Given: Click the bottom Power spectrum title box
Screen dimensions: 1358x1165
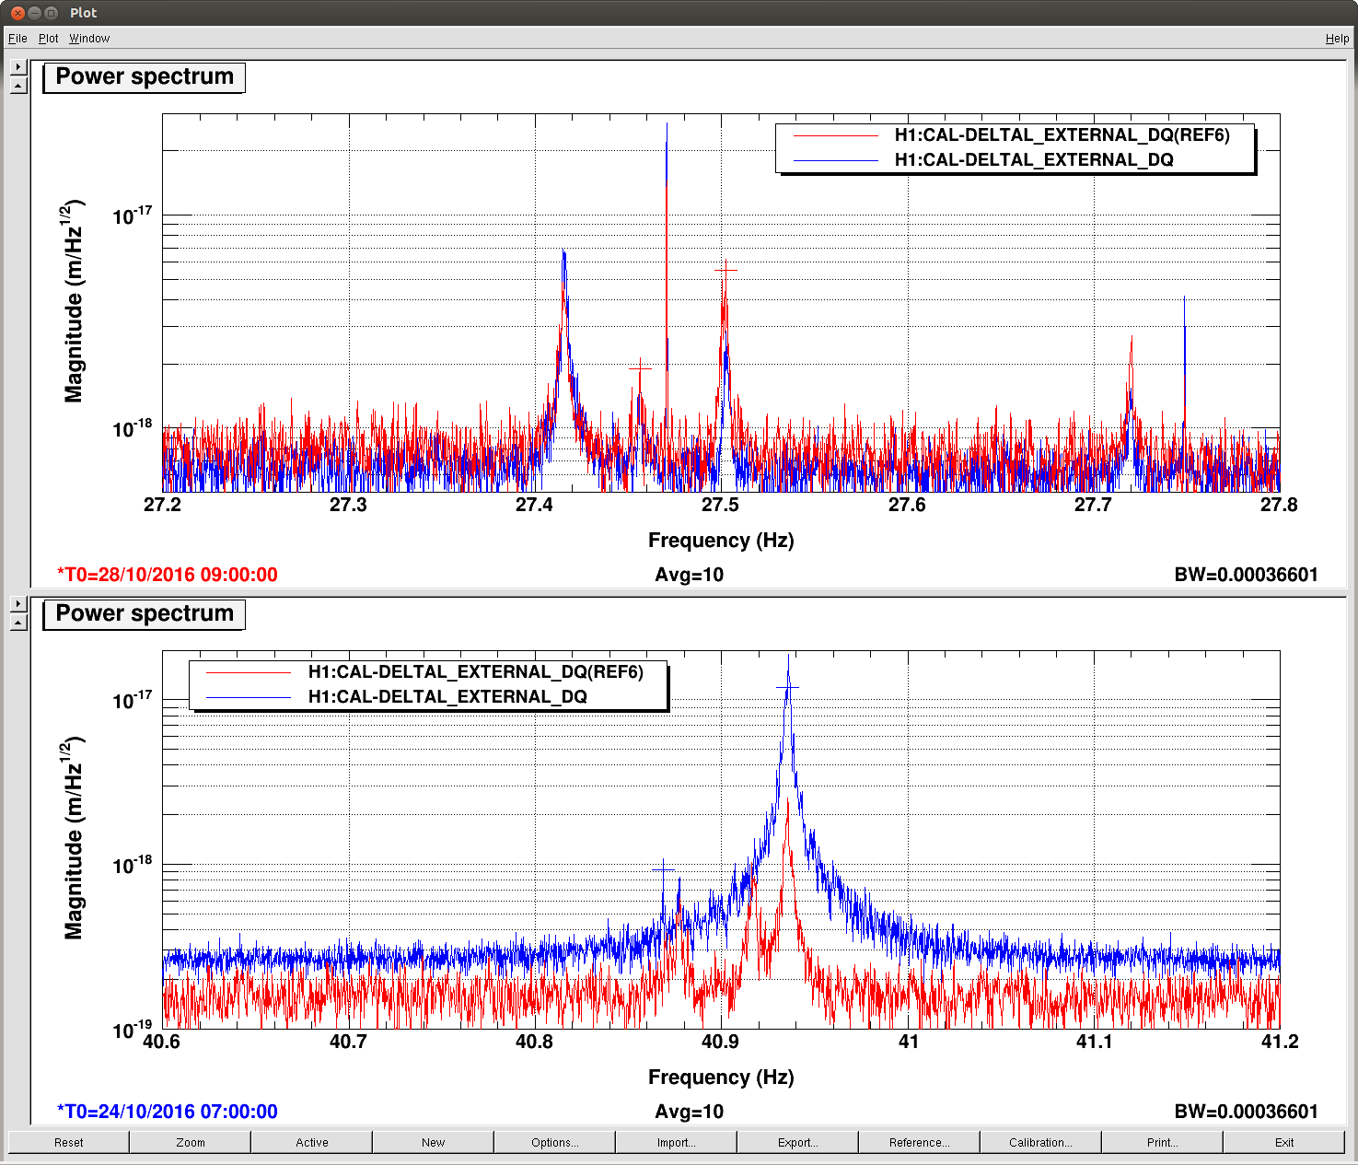Looking at the screenshot, I should [145, 613].
